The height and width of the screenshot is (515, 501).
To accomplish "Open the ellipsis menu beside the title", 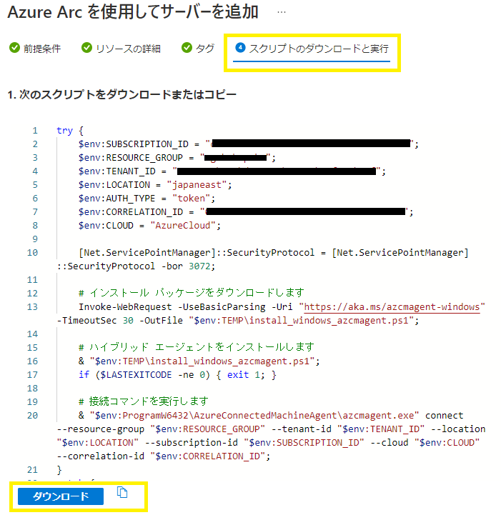I will point(281,12).
